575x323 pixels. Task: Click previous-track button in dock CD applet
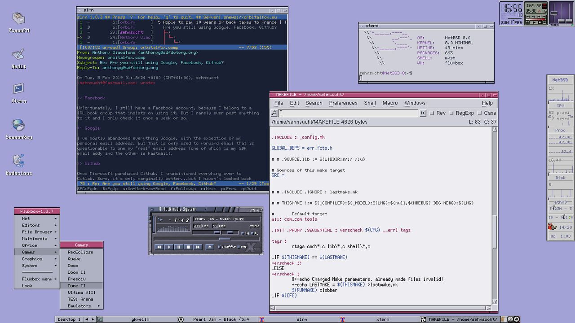pyautogui.click(x=528, y=17)
